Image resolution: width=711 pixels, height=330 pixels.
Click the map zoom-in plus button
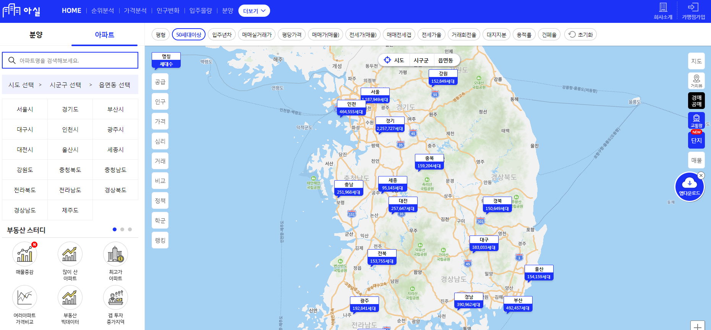(x=698, y=326)
